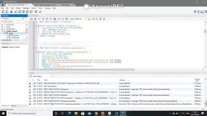Refresh the schemas list icon
The width and height of the screenshot is (207, 116).
tap(23, 19)
